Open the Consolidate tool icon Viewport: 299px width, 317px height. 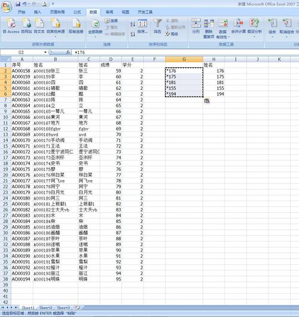(x=238, y=23)
